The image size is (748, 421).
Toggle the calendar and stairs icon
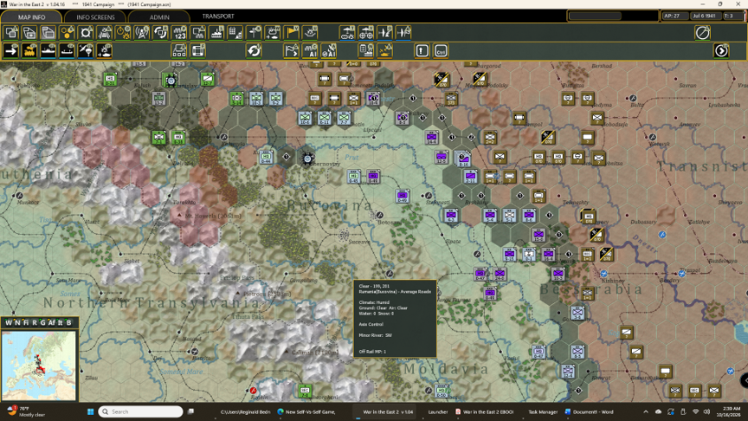click(x=235, y=33)
